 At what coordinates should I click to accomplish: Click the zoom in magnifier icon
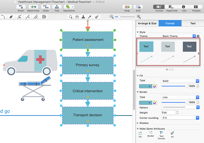click(x=139, y=17)
